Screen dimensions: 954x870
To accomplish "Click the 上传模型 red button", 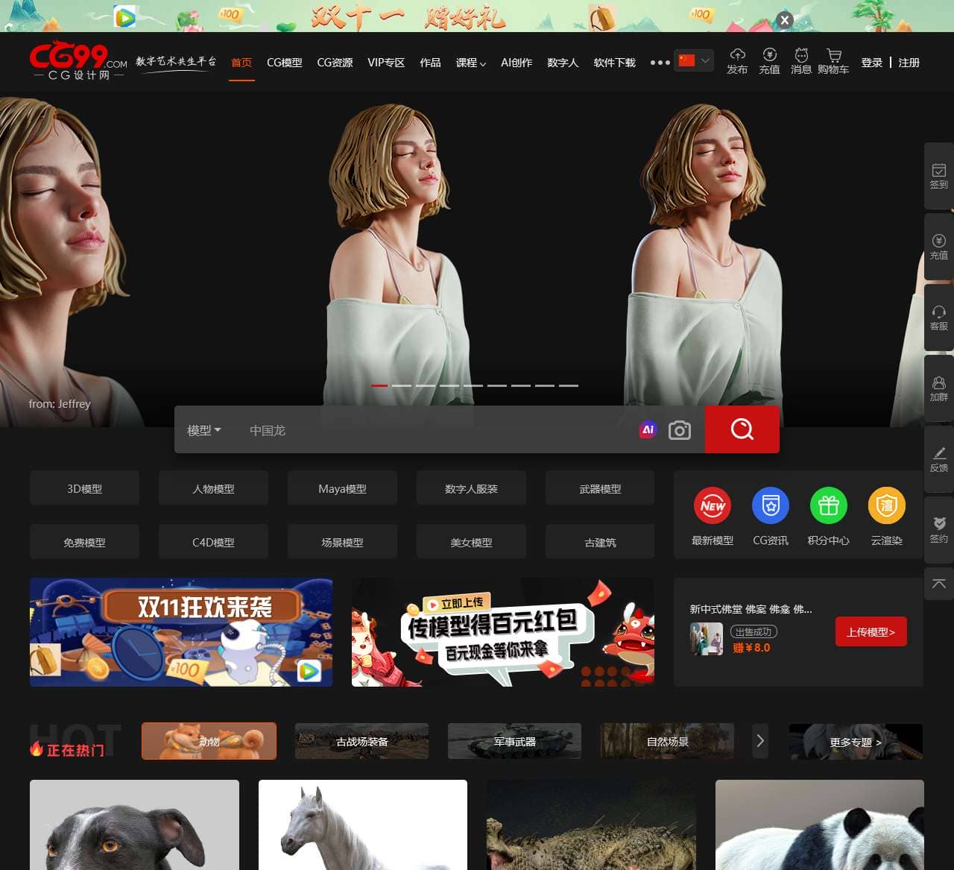I will click(x=871, y=631).
